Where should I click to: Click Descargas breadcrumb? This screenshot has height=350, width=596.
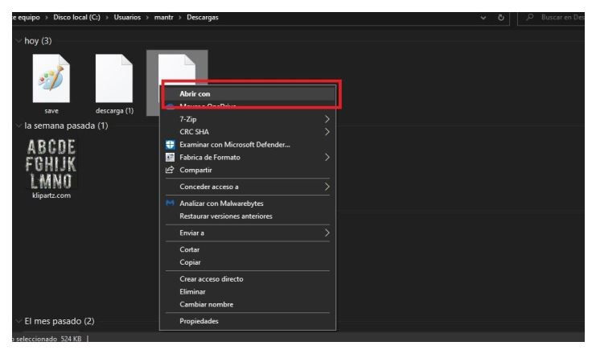tap(203, 18)
